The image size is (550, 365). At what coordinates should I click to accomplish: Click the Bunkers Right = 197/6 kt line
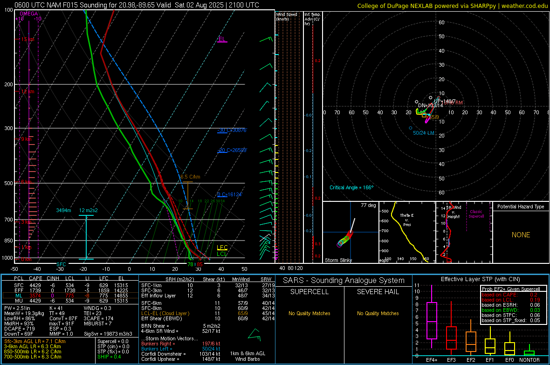point(181,344)
